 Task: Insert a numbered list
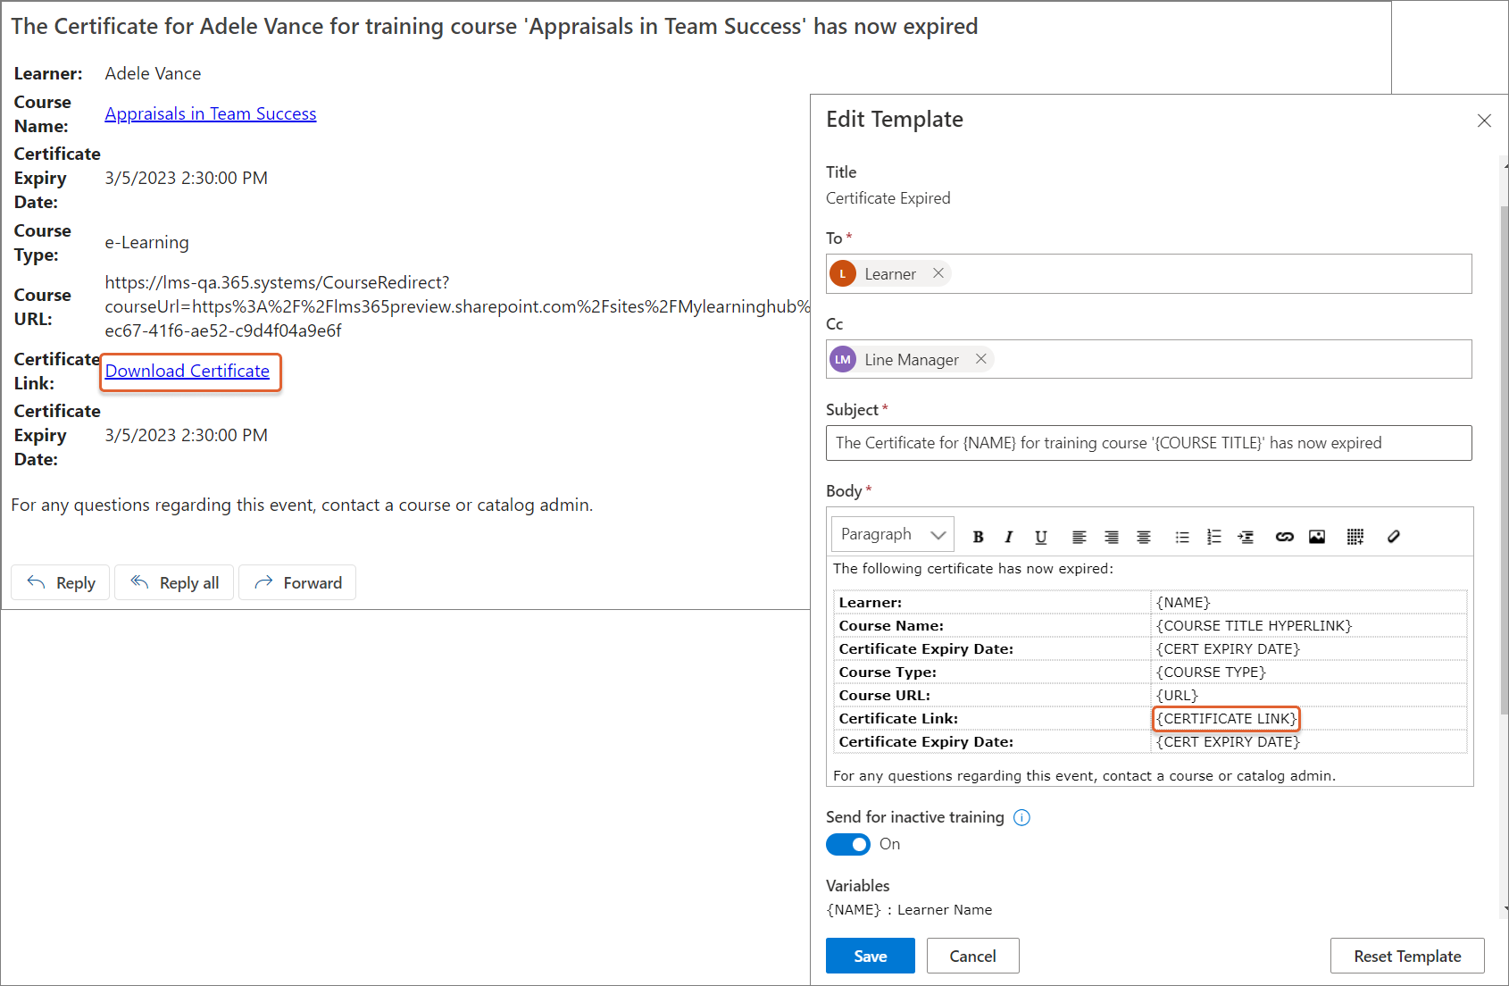tap(1213, 537)
